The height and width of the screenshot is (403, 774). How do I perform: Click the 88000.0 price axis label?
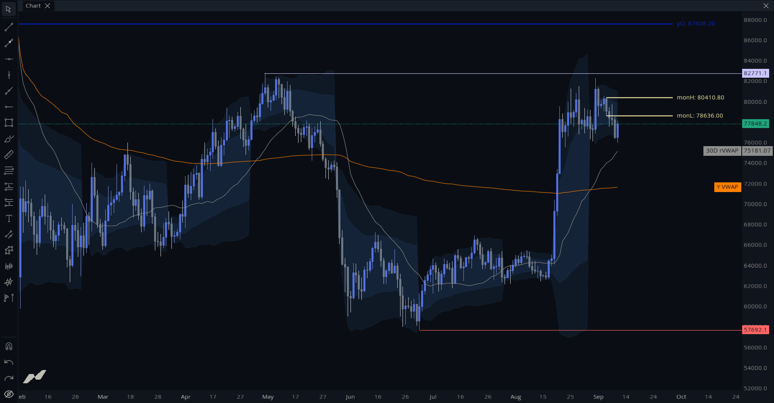pyautogui.click(x=755, y=20)
